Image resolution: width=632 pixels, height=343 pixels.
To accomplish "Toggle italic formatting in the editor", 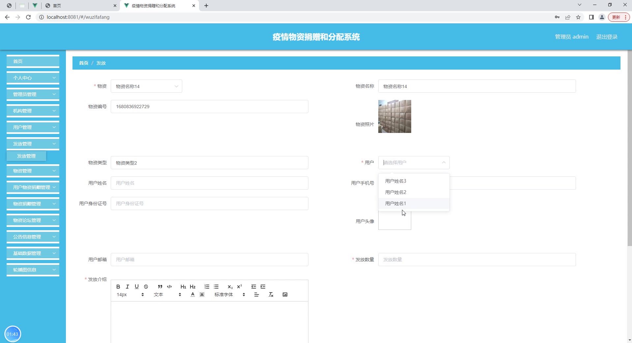I will point(128,287).
